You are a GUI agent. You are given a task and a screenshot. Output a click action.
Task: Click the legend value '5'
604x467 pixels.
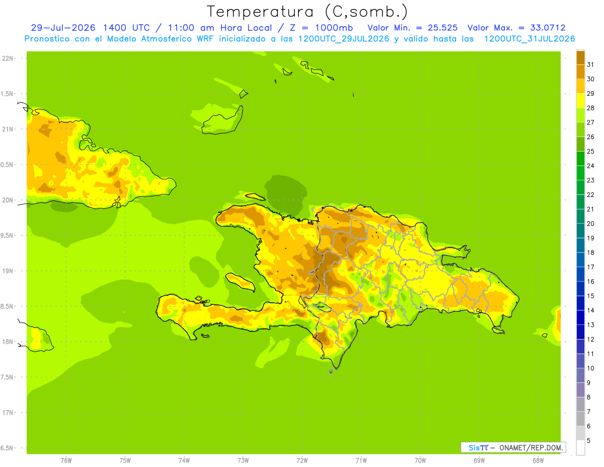click(x=588, y=441)
